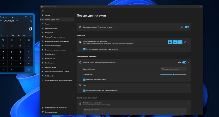Click the plus button in Calculator

coord(29,63)
